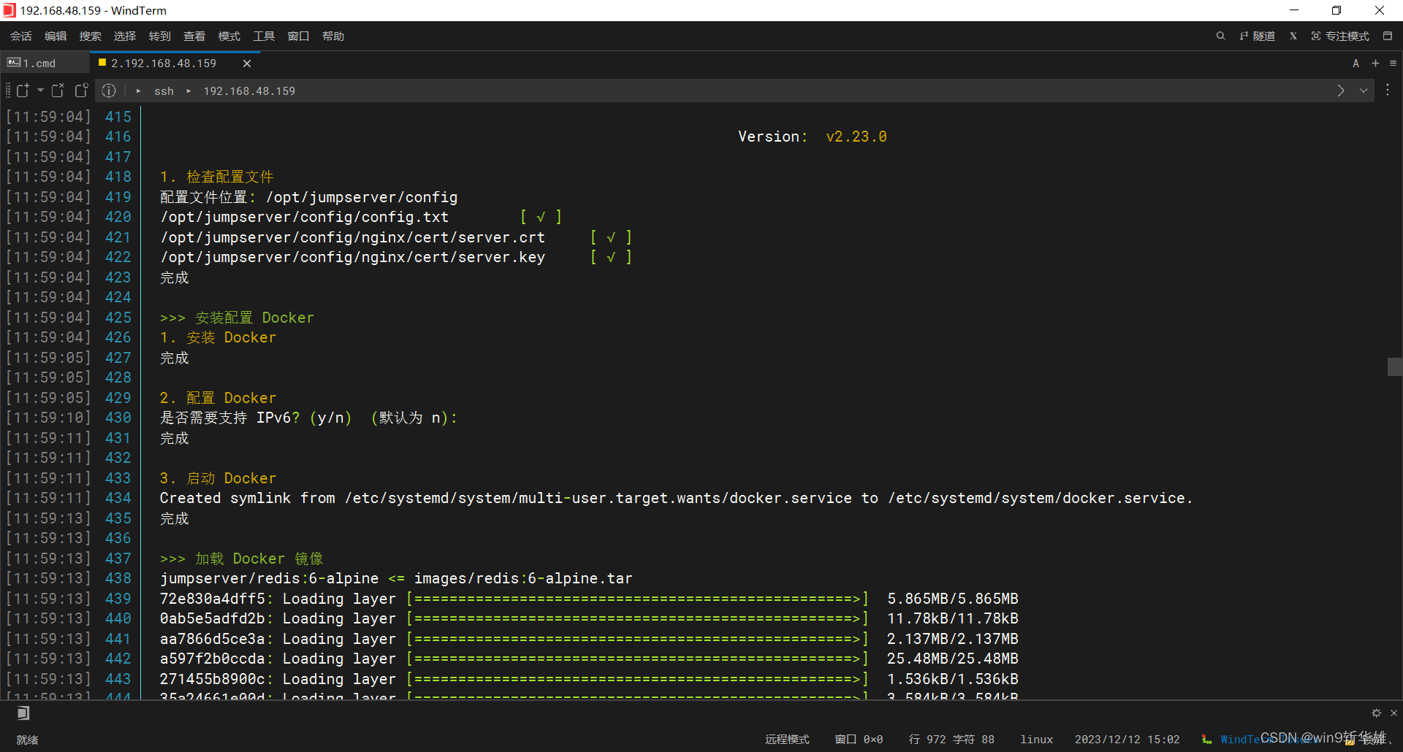Click the vertical scrollbar thumb
This screenshot has height=752, width=1403.
click(1395, 367)
